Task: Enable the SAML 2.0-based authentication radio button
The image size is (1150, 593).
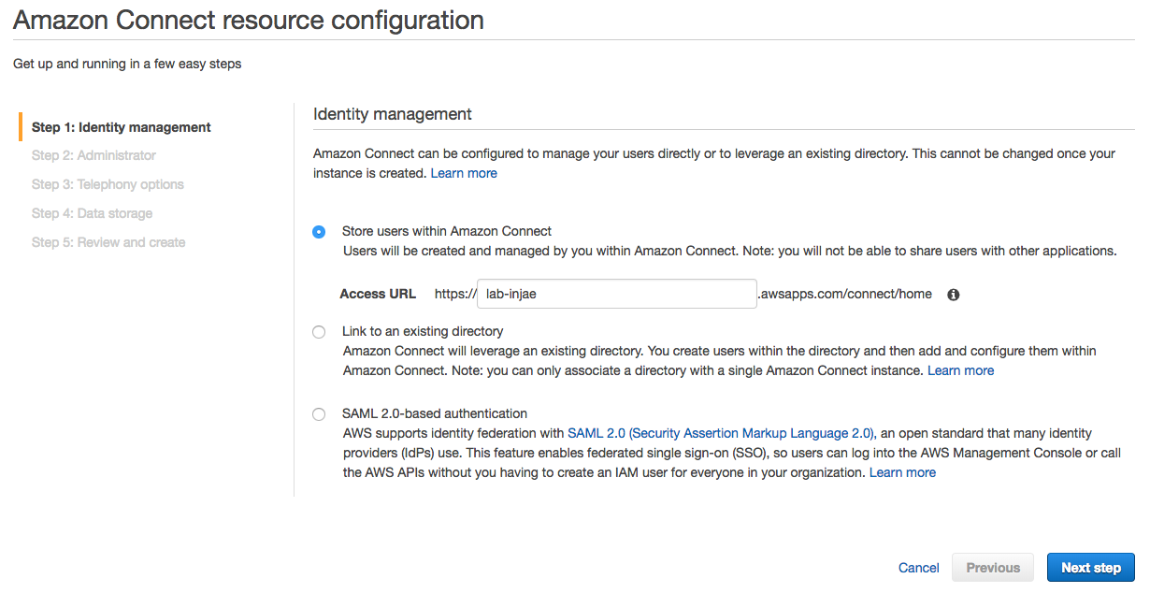Action: pyautogui.click(x=319, y=414)
